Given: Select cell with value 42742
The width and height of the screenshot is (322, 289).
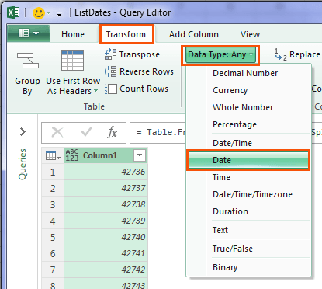Looking at the screenshot, I should (106, 270).
